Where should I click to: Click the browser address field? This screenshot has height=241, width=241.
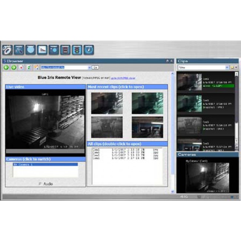pos(65,67)
